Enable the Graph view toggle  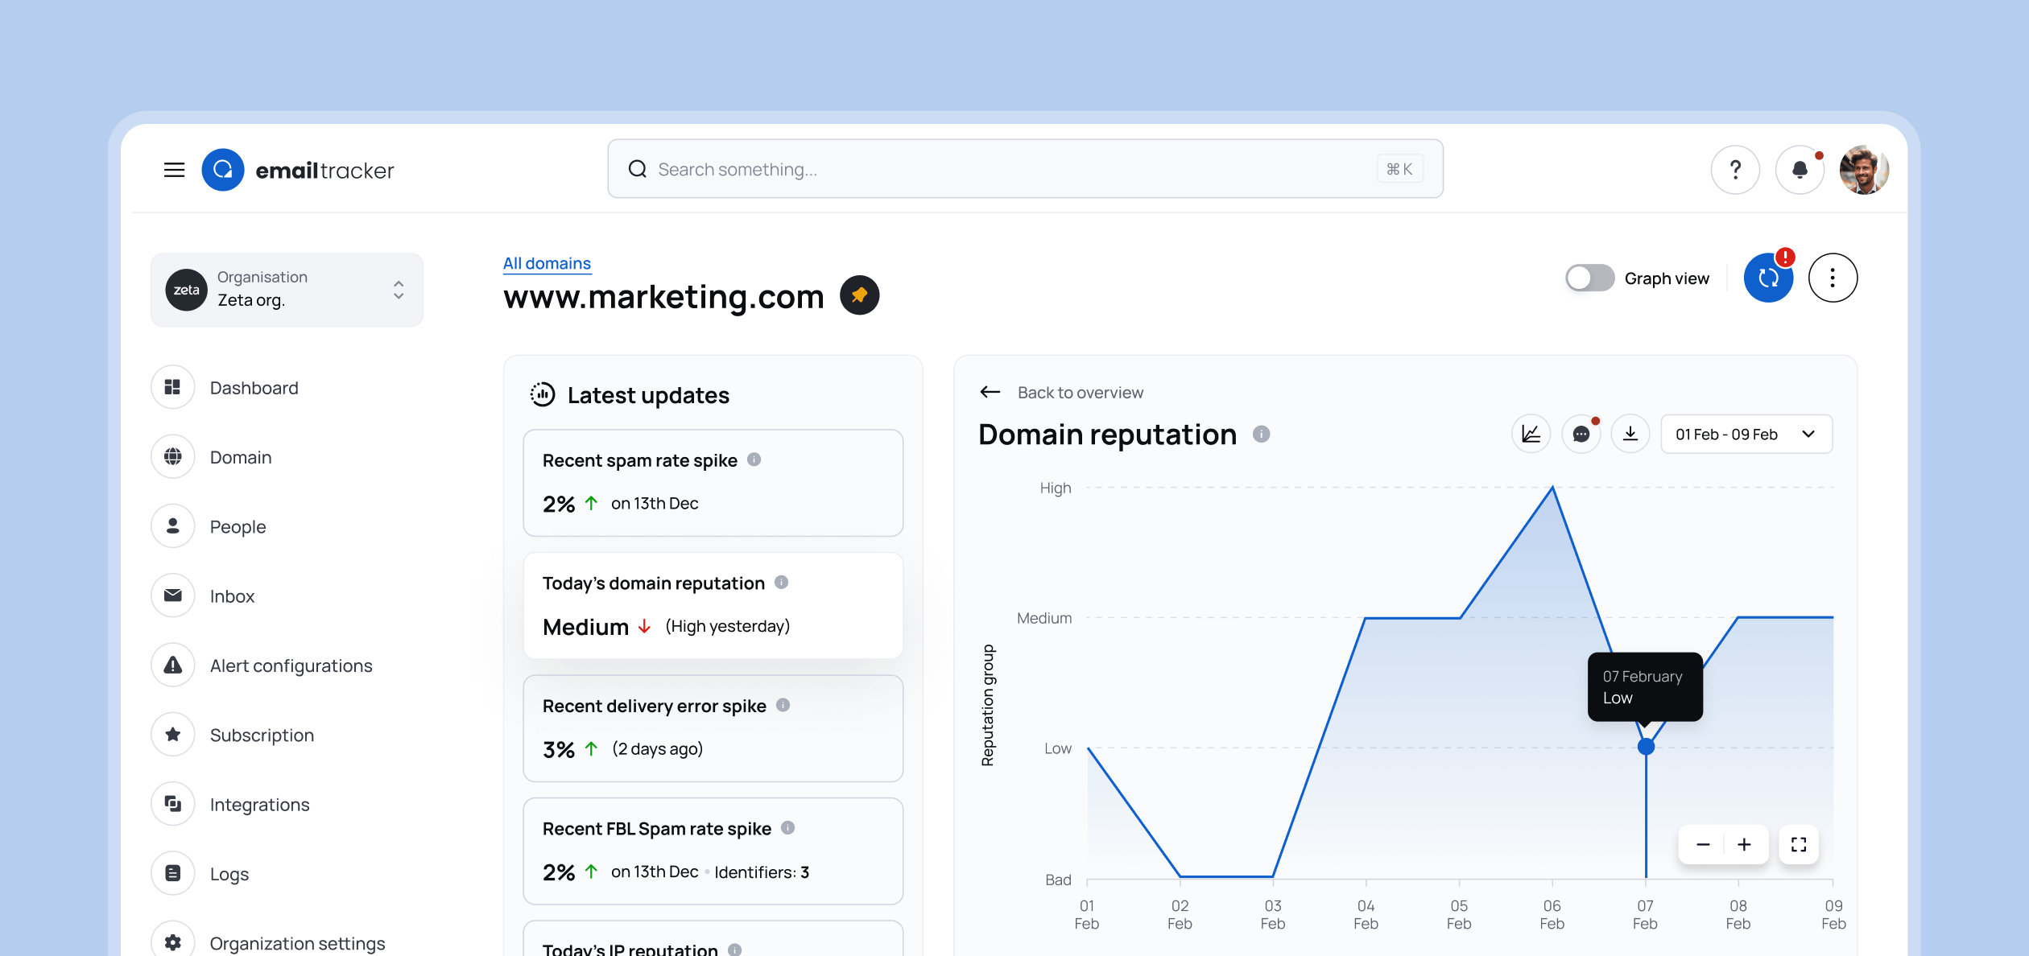(1589, 278)
